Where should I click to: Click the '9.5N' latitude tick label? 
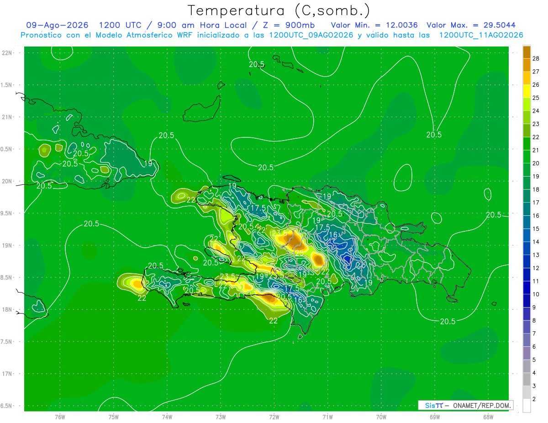coord(7,213)
